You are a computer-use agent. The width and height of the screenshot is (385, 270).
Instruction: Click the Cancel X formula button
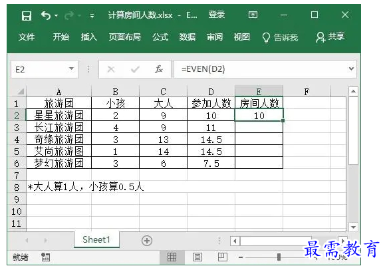click(111, 69)
